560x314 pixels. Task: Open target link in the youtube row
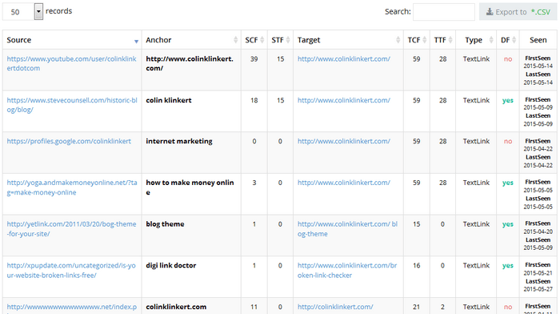pos(344,58)
